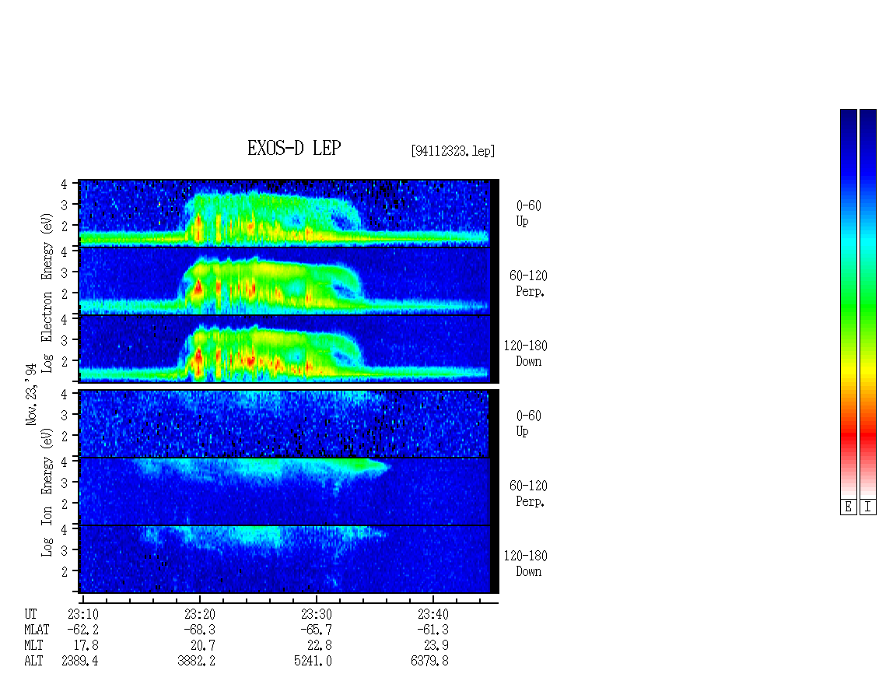Click the "23:10" UT time value
Image resolution: width=879 pixels, height=681 pixels.
click(83, 614)
